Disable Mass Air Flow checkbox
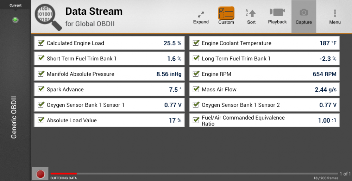 point(196,89)
